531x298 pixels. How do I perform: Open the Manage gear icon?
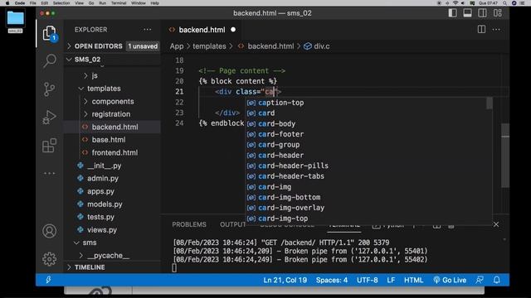click(50, 259)
